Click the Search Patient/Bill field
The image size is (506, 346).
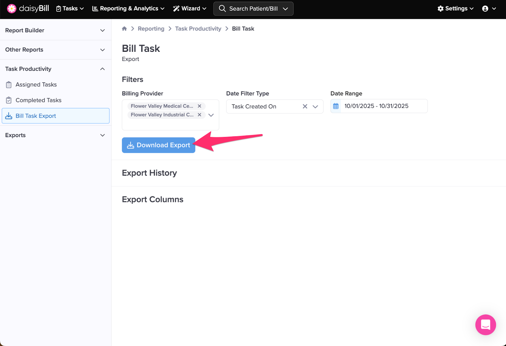pos(253,9)
